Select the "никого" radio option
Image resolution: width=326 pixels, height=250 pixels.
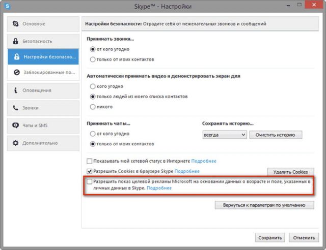(92, 107)
